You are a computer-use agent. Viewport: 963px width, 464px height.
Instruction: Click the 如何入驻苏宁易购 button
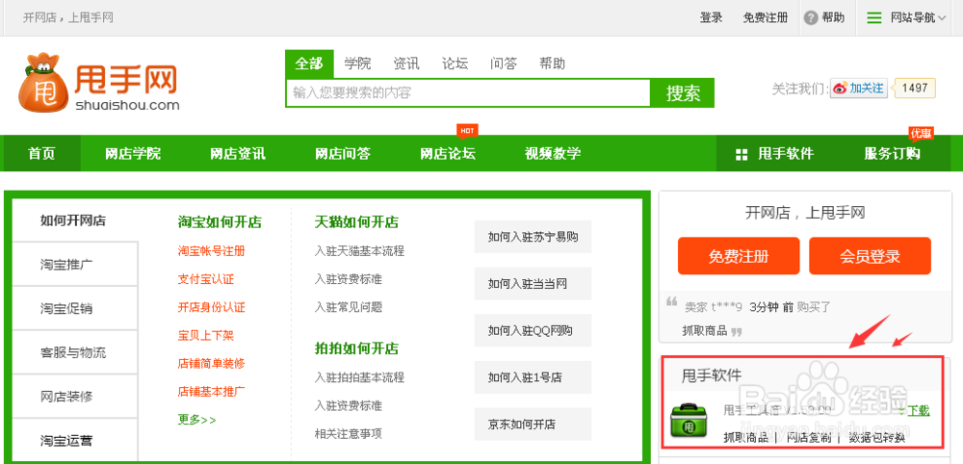[x=534, y=237]
